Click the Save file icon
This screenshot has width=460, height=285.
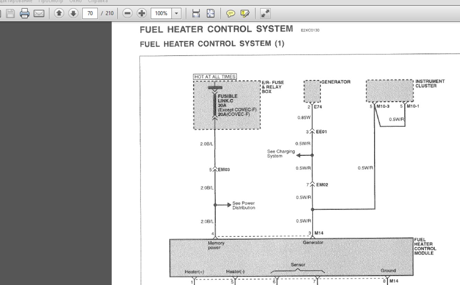(10, 13)
